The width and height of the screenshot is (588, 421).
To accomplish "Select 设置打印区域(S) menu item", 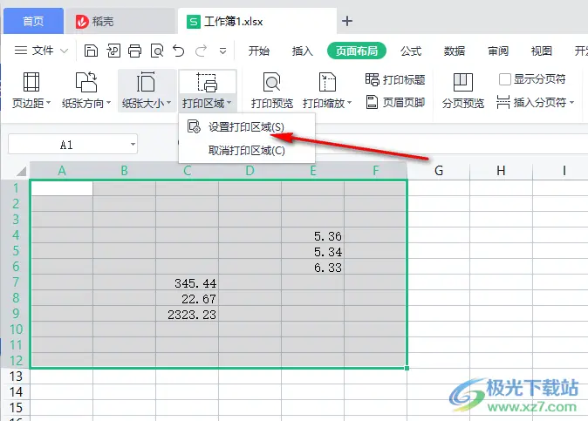I will (246, 127).
